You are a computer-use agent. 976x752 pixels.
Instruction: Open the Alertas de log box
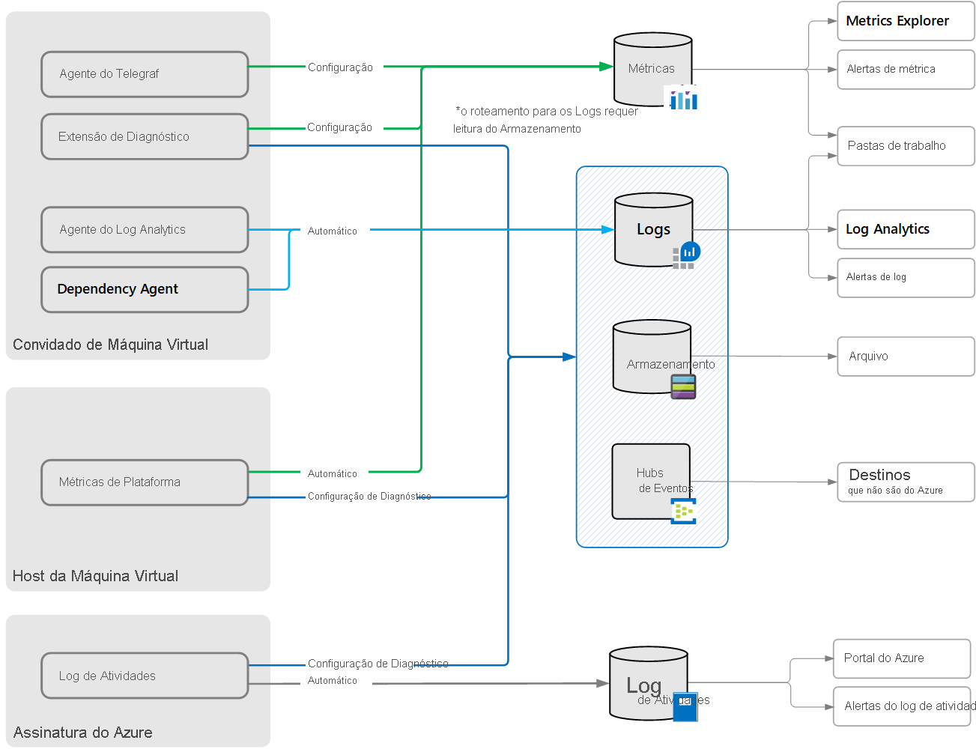coord(906,278)
